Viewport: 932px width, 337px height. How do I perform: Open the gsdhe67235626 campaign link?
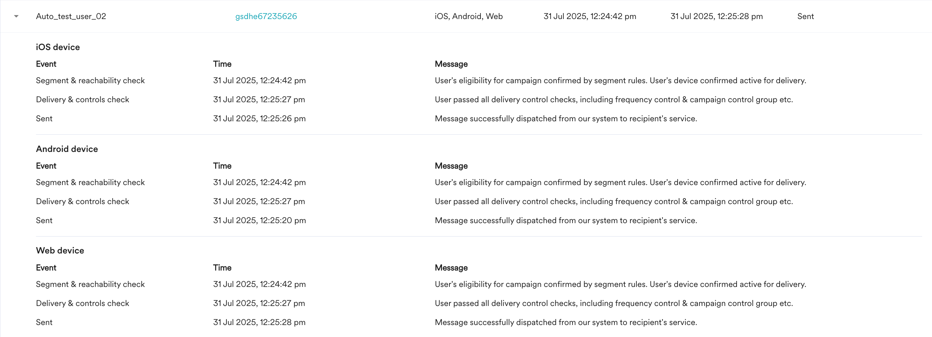[x=266, y=16]
